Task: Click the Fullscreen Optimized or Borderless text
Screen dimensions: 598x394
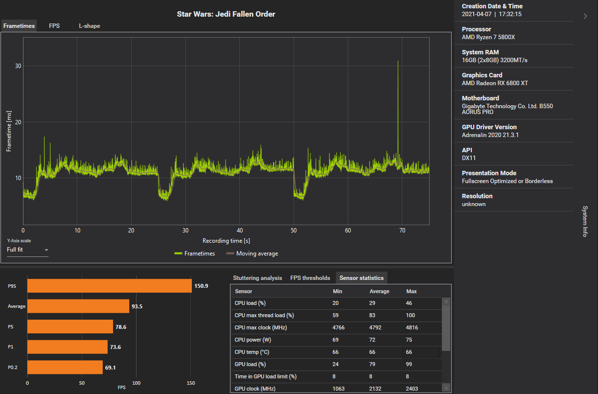Action: pyautogui.click(x=507, y=181)
